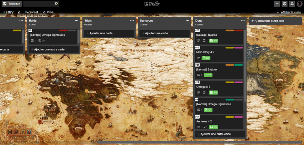Click the yellow label on the leftmost card
Viewport: 304px width, 145px height.
[x=17, y=31]
